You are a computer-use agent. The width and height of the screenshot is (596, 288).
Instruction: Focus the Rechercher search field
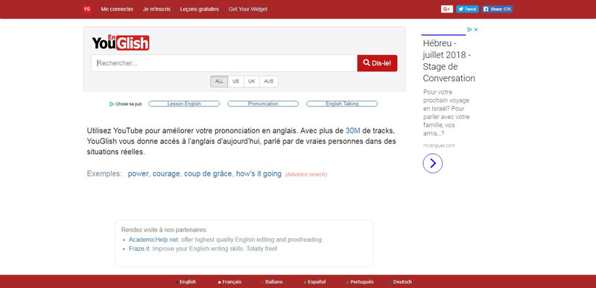(224, 63)
